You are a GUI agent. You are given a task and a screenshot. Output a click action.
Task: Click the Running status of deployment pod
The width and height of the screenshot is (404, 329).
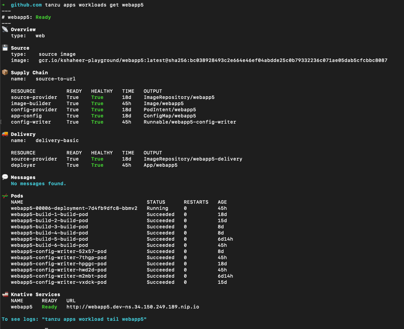click(x=157, y=208)
